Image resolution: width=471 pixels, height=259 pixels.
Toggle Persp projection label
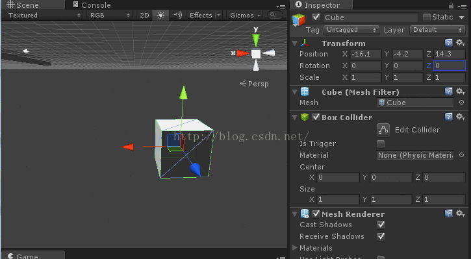254,84
